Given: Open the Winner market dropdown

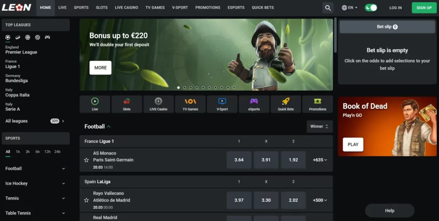Looking at the screenshot, I should click(x=319, y=127).
